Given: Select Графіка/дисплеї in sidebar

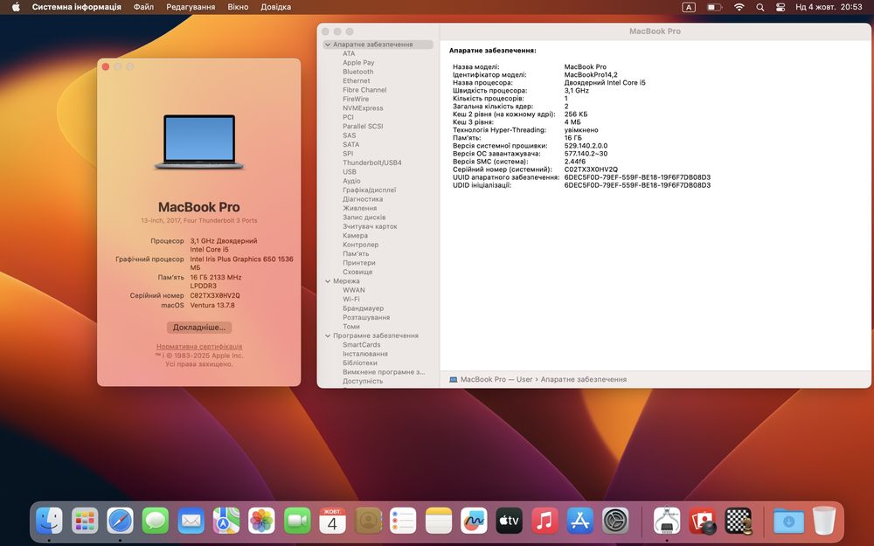Looking at the screenshot, I should pyautogui.click(x=369, y=190).
